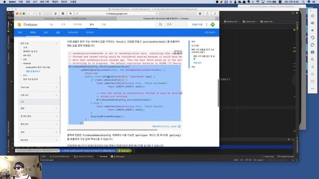
Task: Click the Safari page vertical scrollbar
Action: tap(218, 93)
